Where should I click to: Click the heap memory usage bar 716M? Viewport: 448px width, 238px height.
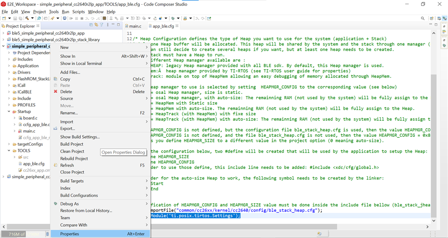(x=23, y=234)
